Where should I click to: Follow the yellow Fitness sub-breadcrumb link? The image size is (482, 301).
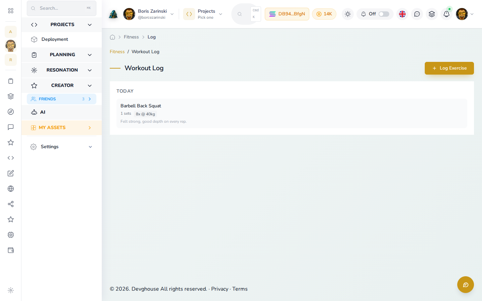(117, 52)
